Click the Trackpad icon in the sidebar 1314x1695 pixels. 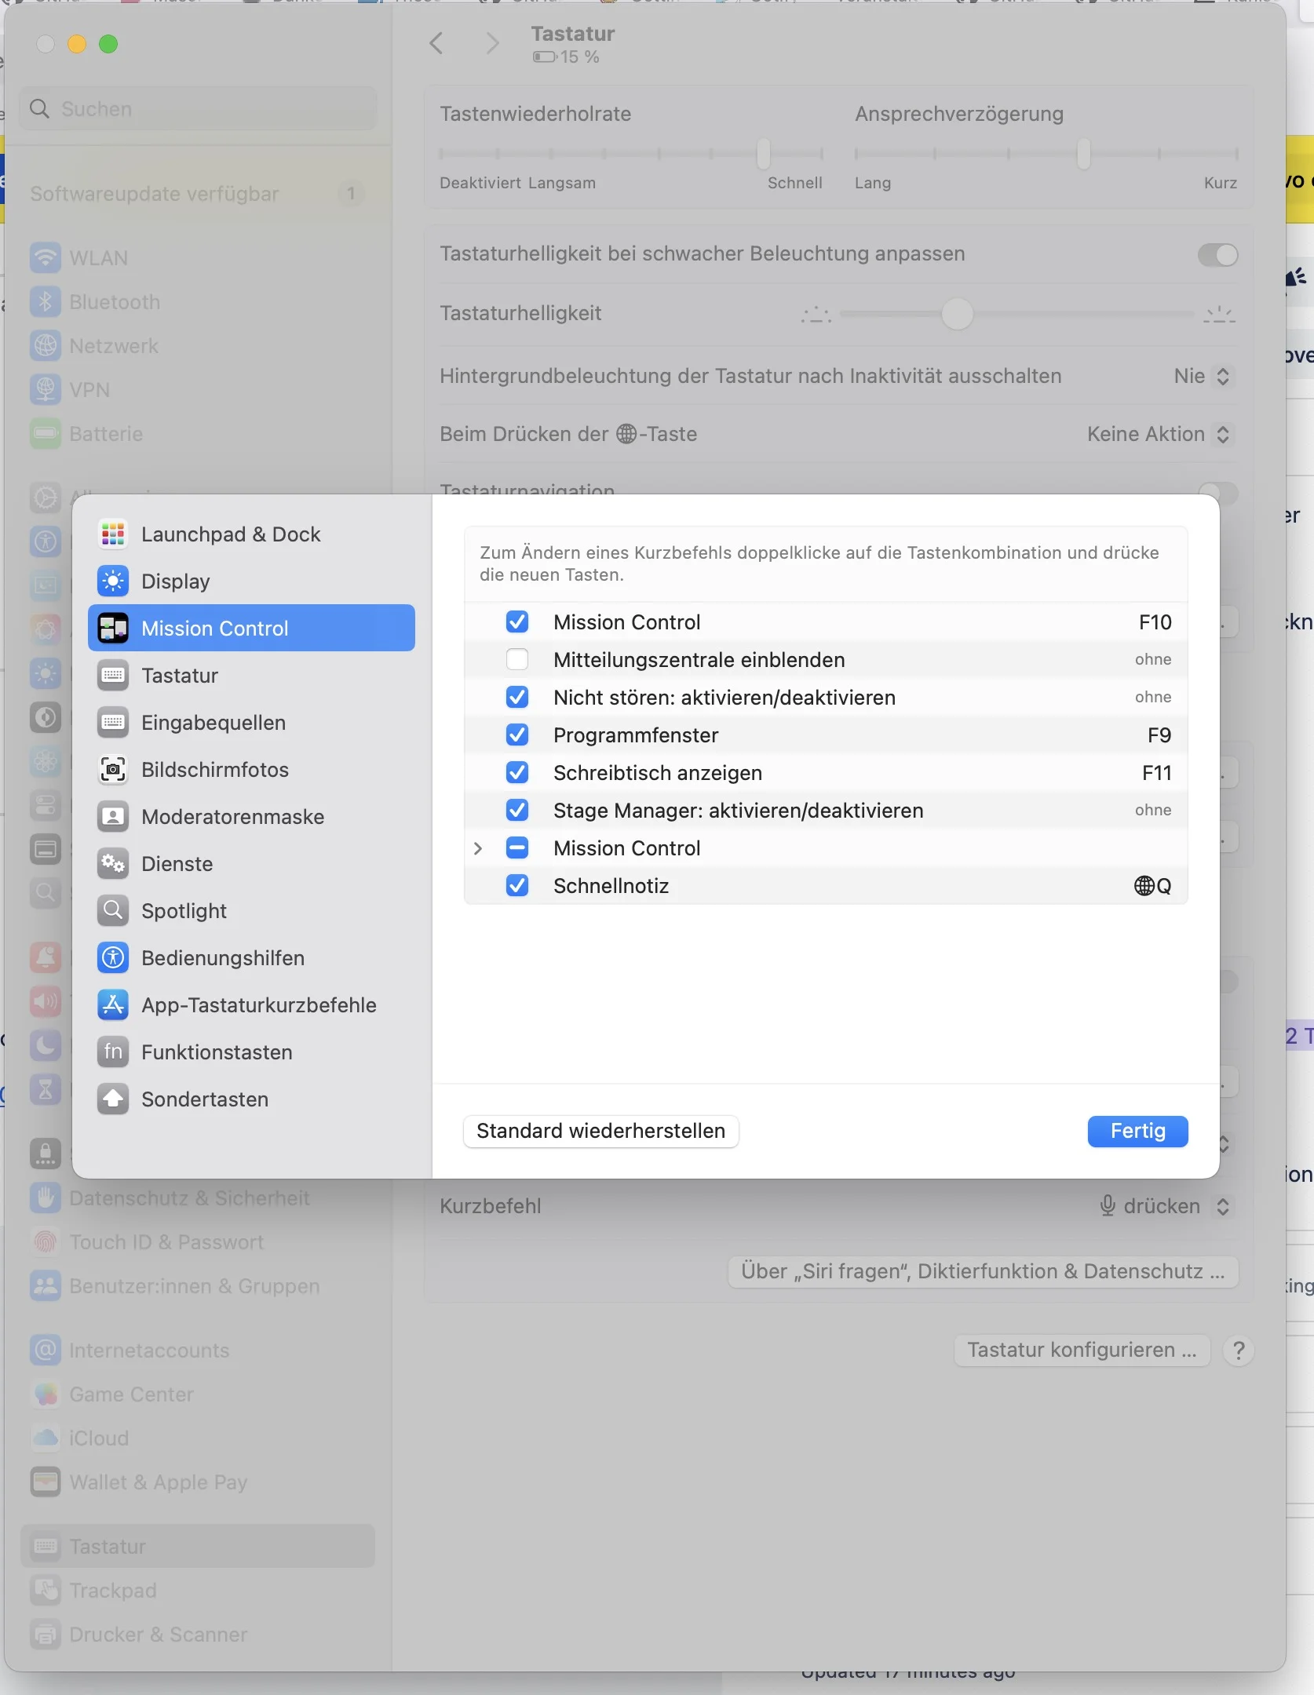(x=46, y=1591)
